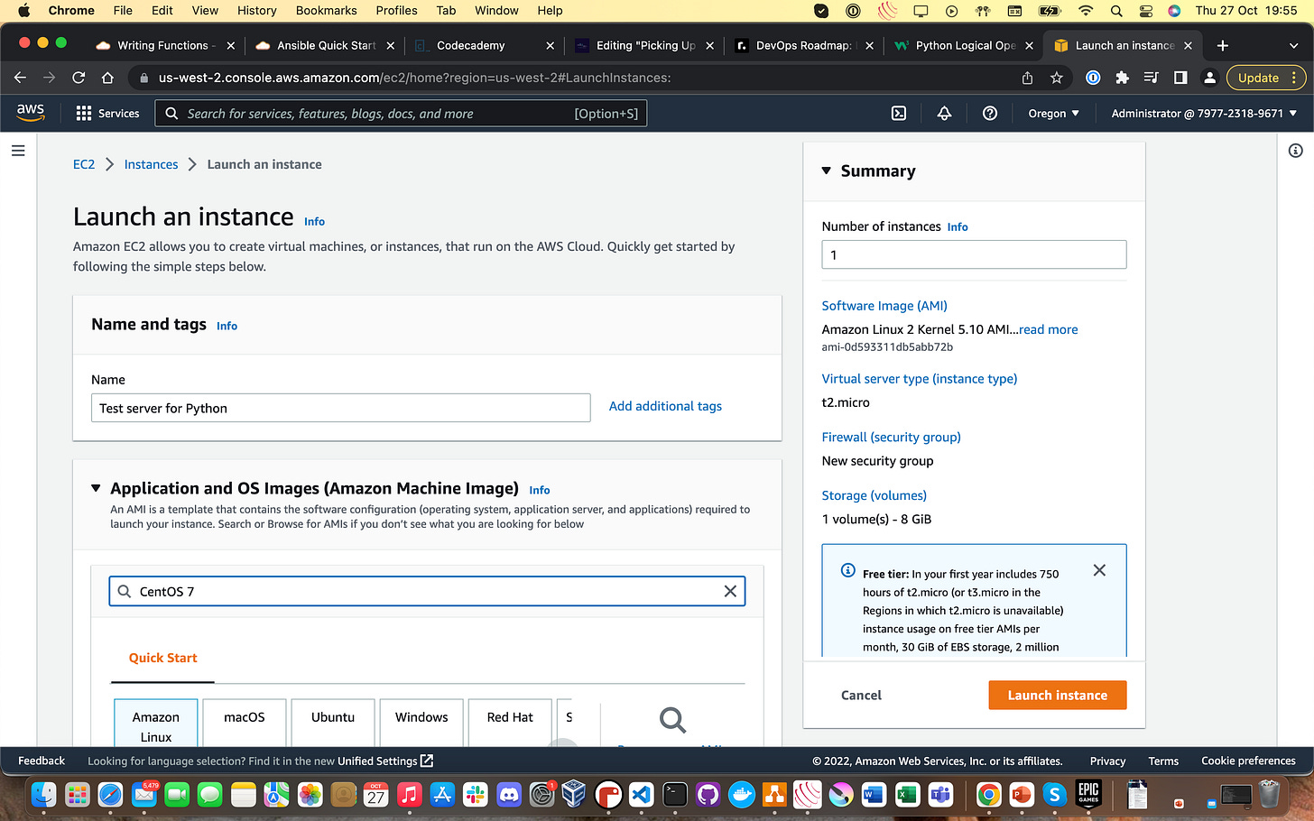Switch to DevOps Roadmap tab
The width and height of the screenshot is (1314, 821).
tap(802, 45)
